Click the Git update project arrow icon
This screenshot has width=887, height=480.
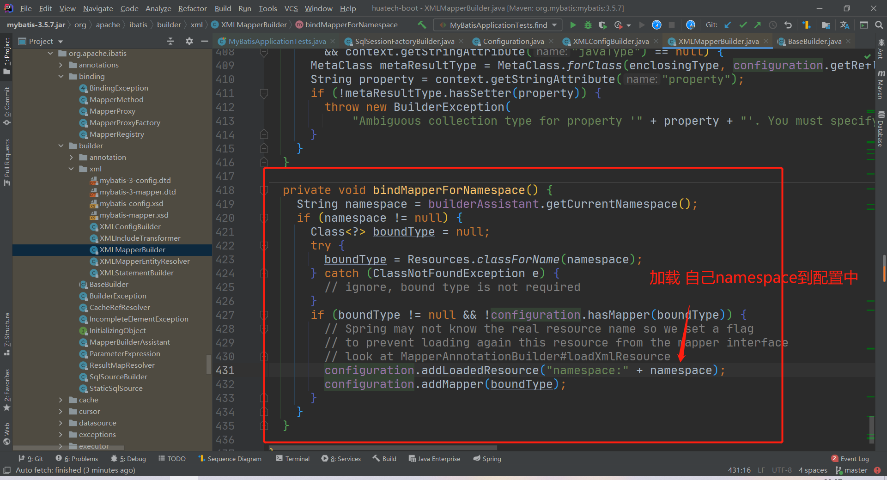[x=728, y=25]
